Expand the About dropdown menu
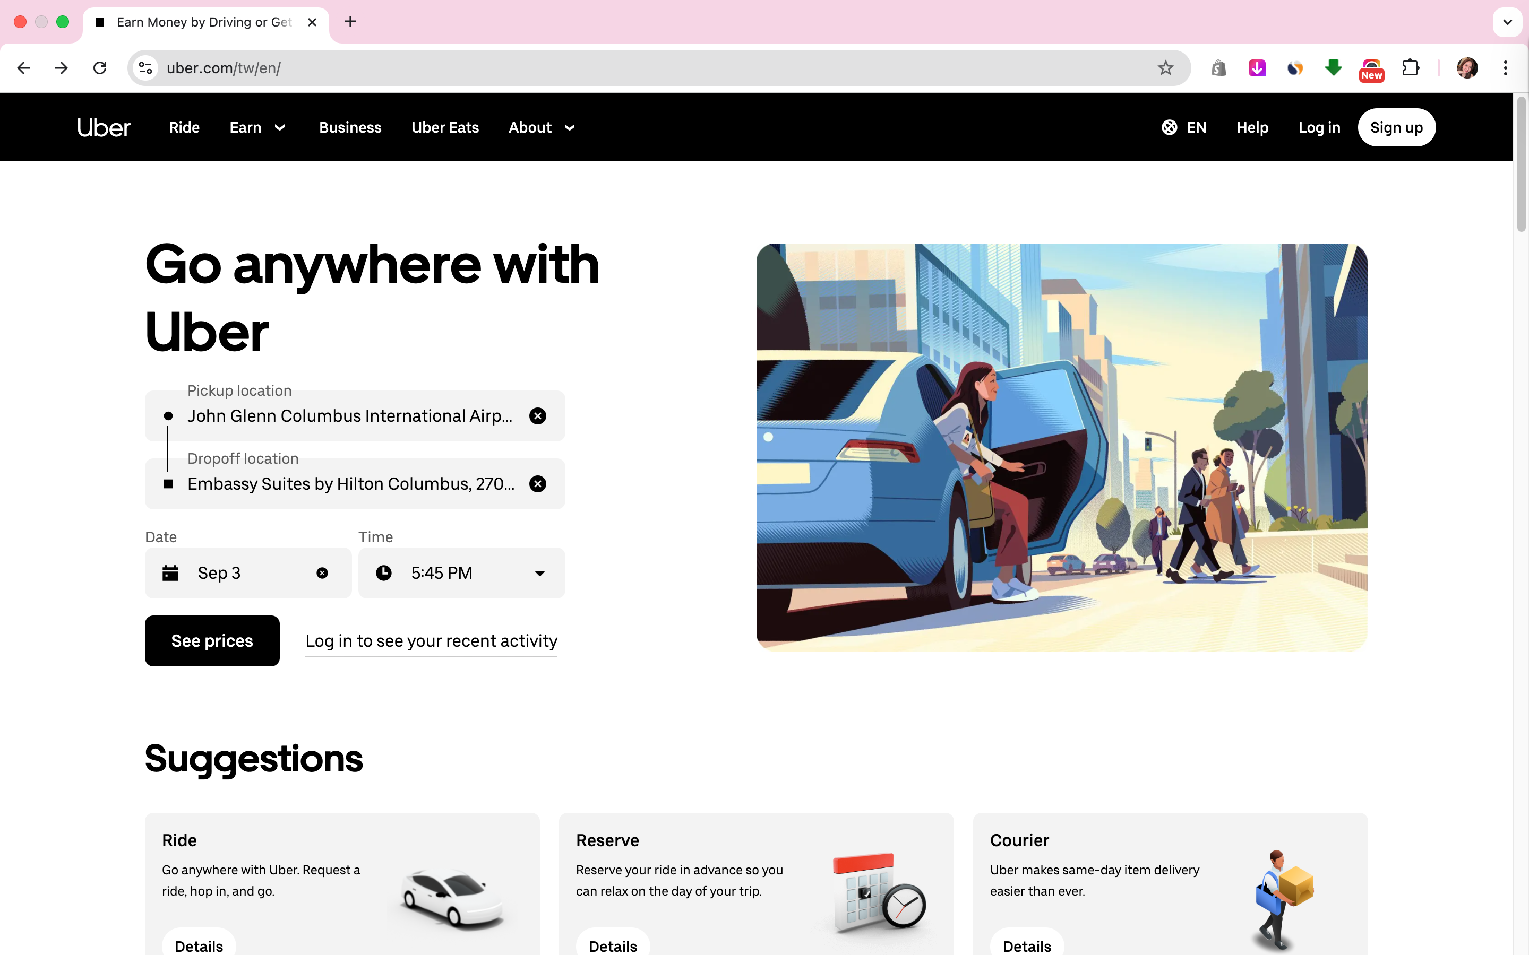1529x955 pixels. coord(542,127)
